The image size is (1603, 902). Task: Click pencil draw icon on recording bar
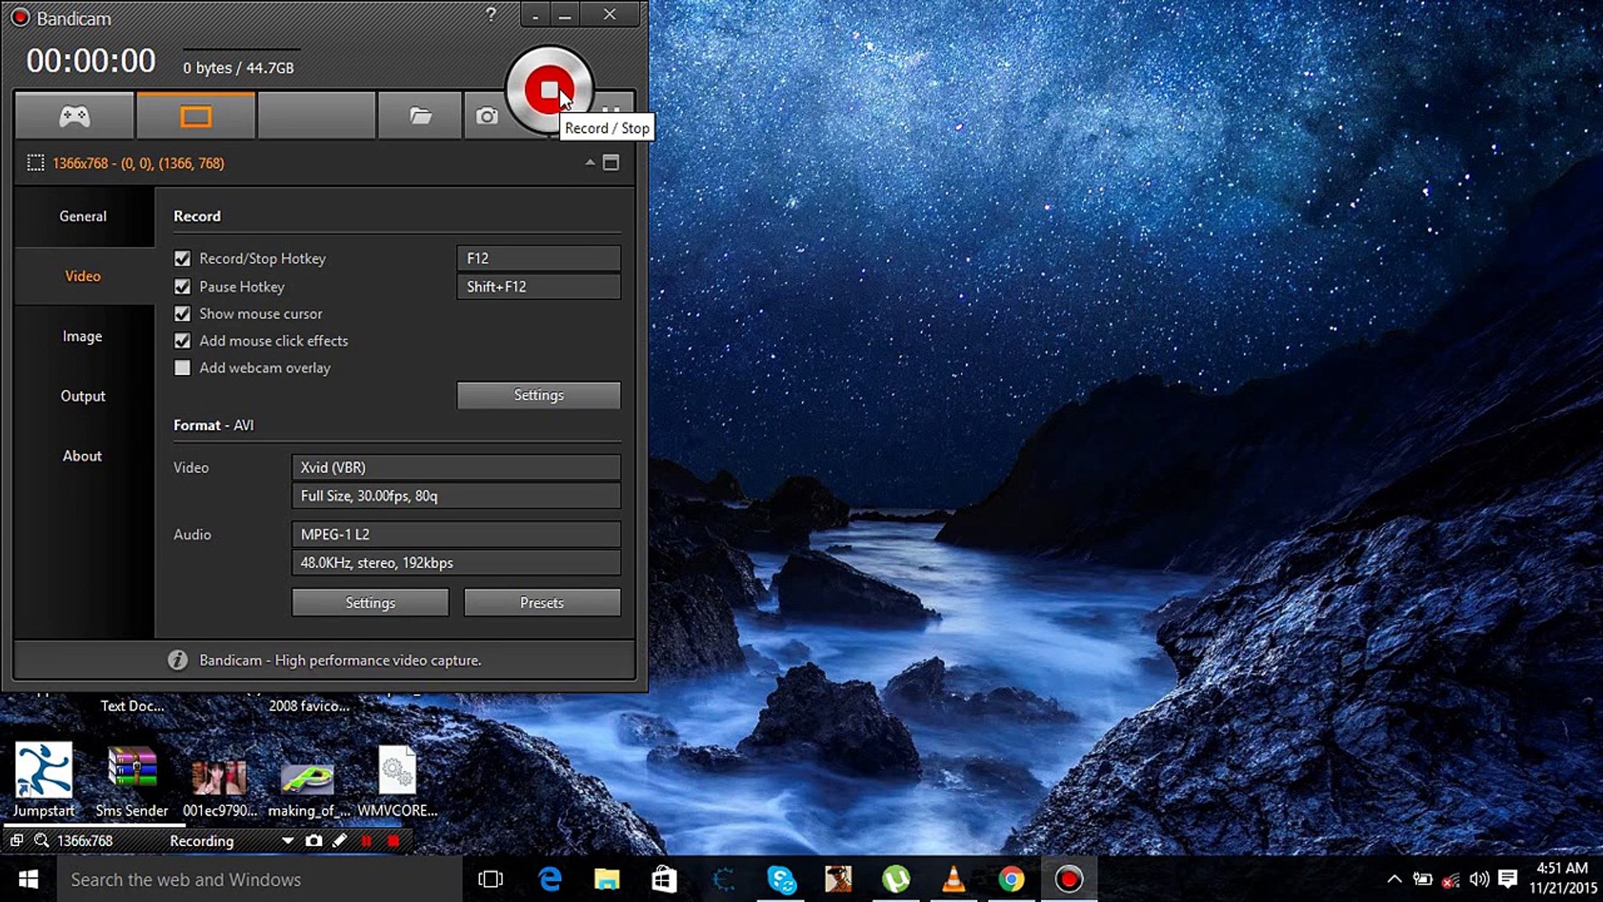pyautogui.click(x=339, y=840)
